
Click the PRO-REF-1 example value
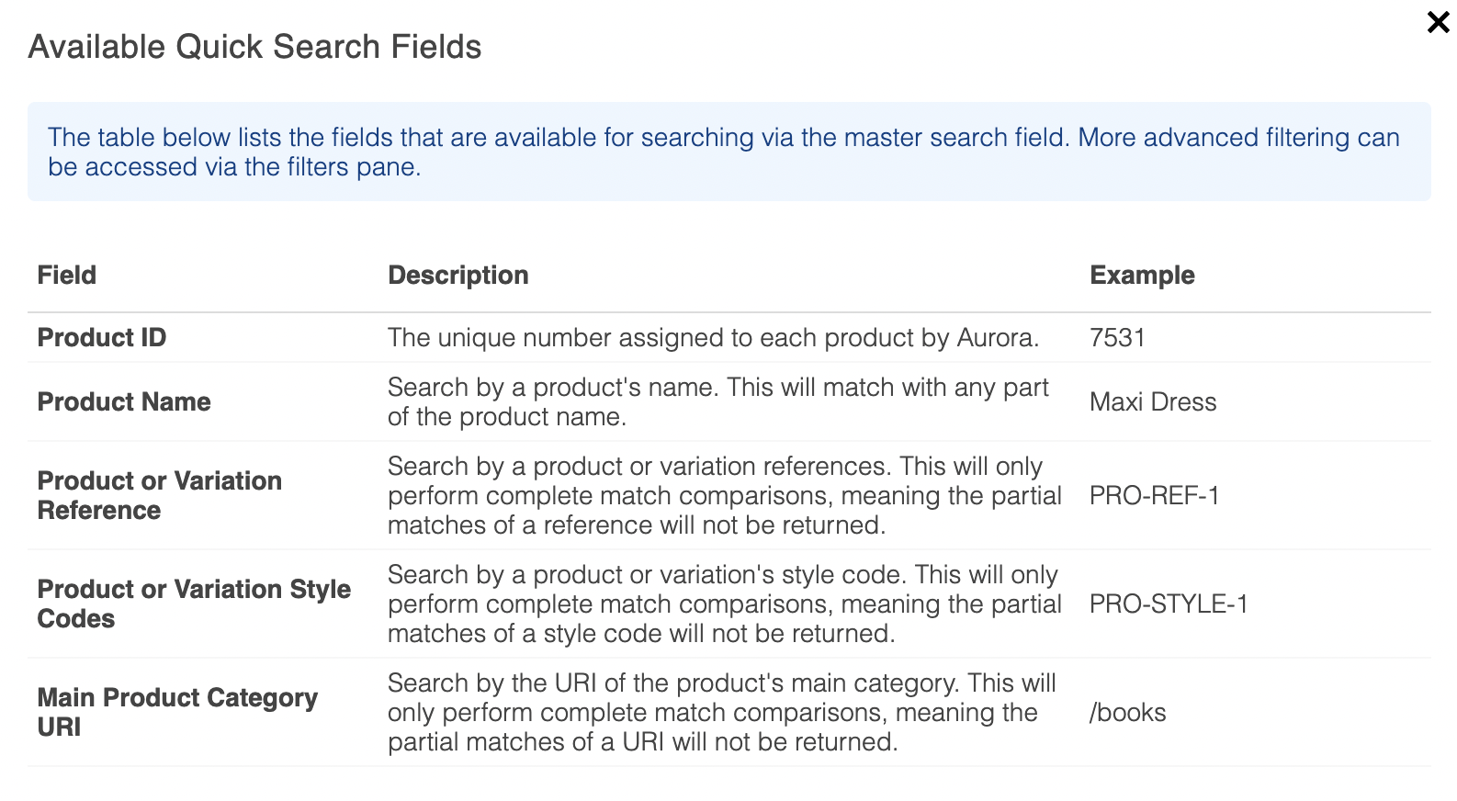[x=1154, y=496]
